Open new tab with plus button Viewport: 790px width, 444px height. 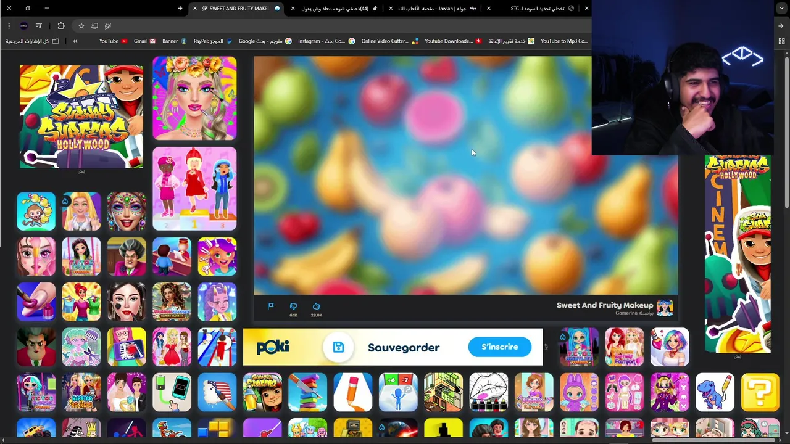pos(180,8)
